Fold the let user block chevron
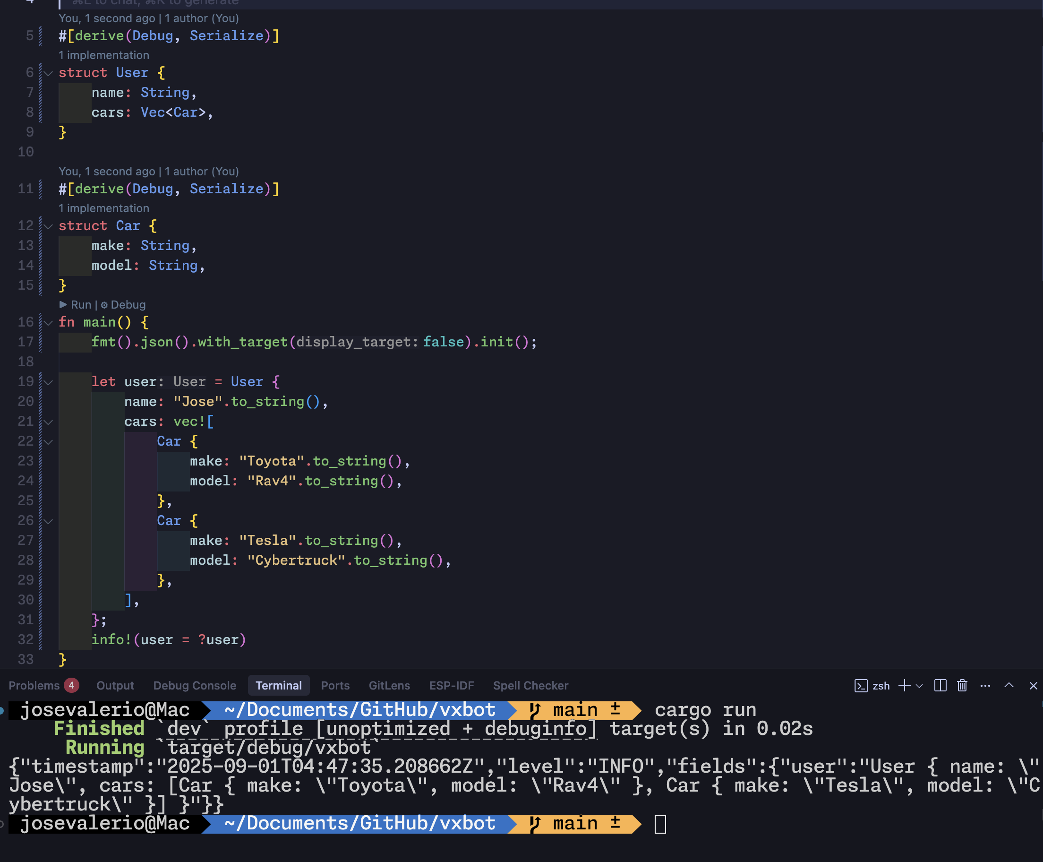 pyautogui.click(x=48, y=382)
